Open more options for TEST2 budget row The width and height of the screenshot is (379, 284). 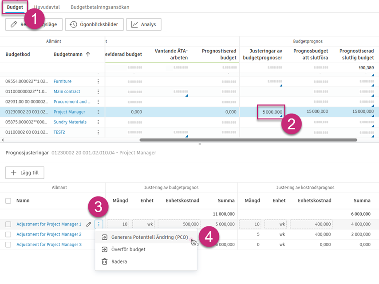(98, 132)
